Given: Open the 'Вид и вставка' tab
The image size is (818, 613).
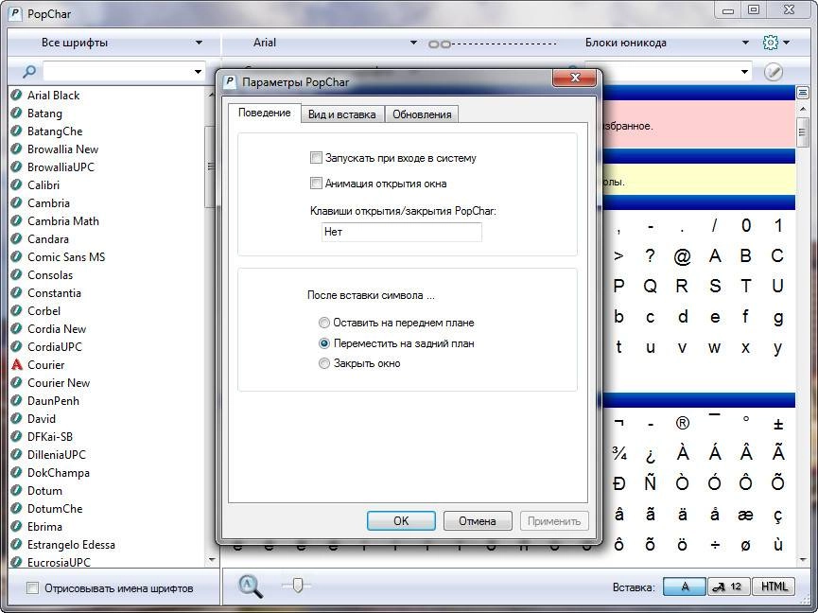Looking at the screenshot, I should (342, 114).
